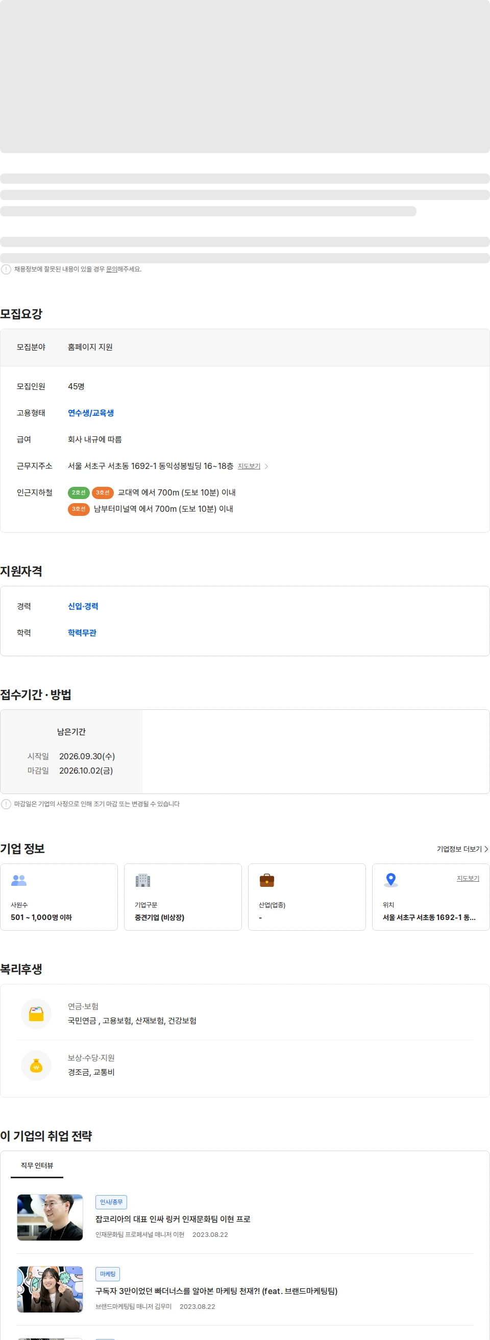The width and height of the screenshot is (490, 1340).
Task: Click the 마케팅 category tag
Action: tap(108, 1274)
